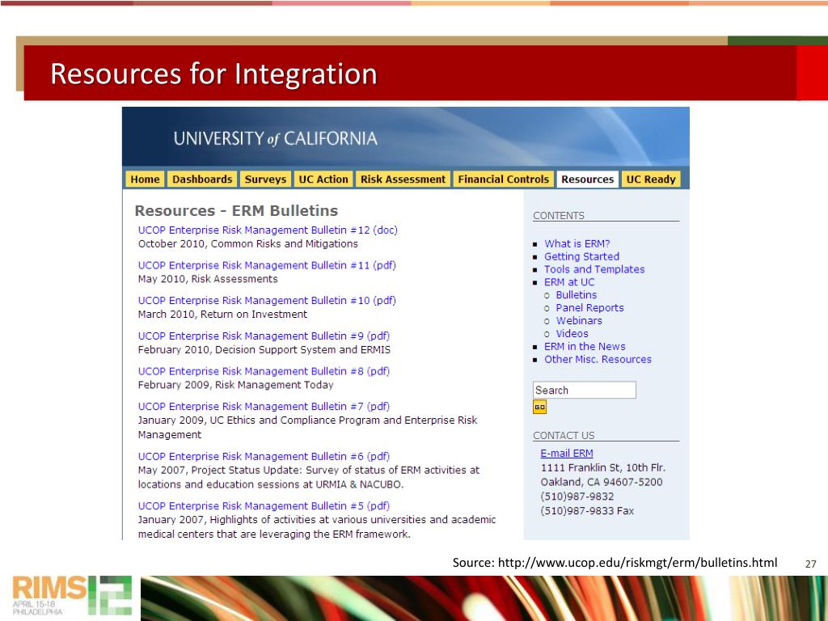
Task: Click into the Search input field
Action: [584, 390]
